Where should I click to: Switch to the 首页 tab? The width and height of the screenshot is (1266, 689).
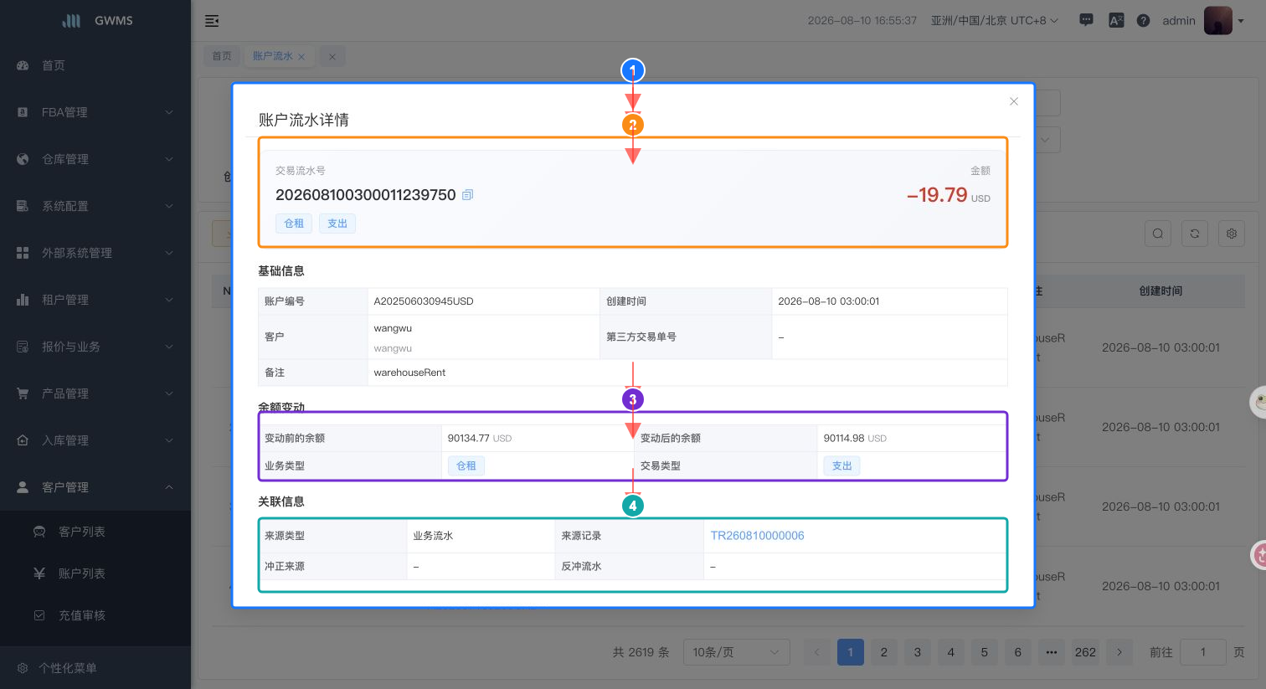point(222,56)
